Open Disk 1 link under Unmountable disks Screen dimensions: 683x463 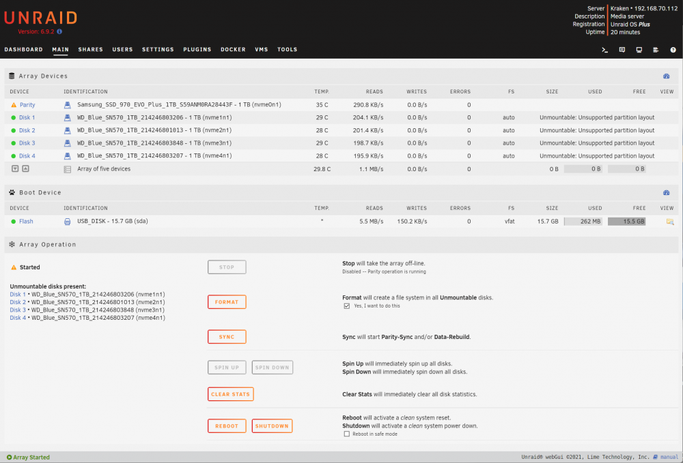point(18,295)
